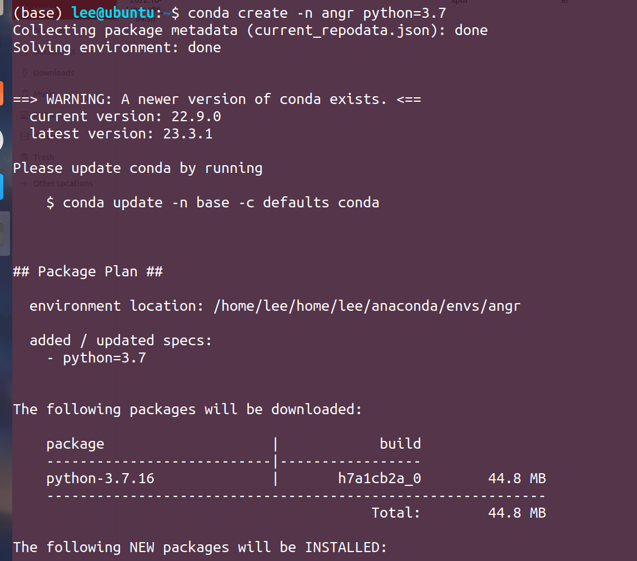Viewport: 637px width, 561px height.
Task: Click the lee@ubuntu prompt text
Action: pyautogui.click(x=113, y=13)
